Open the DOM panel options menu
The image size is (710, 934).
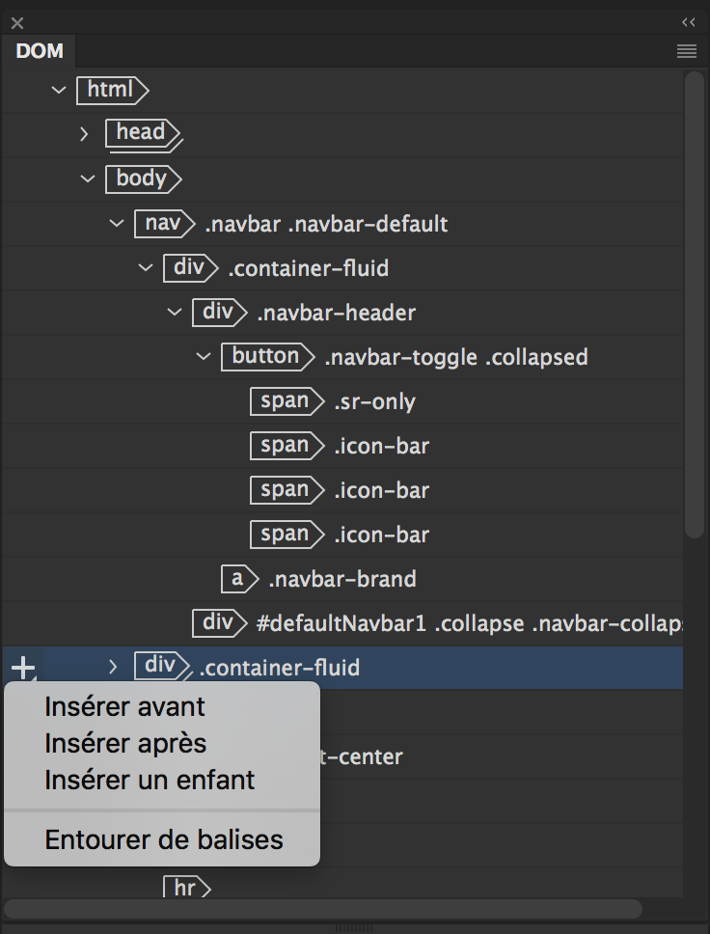point(687,51)
